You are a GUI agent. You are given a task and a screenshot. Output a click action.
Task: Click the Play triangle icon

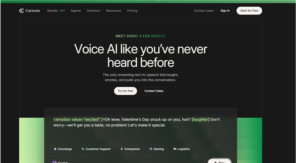pos(215,162)
